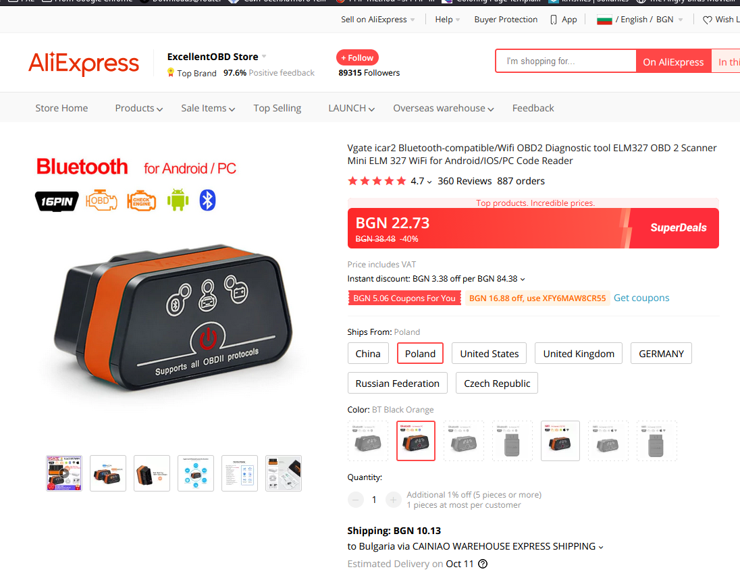Click the Wish List heart icon
The image size is (740, 582).
coord(708,20)
